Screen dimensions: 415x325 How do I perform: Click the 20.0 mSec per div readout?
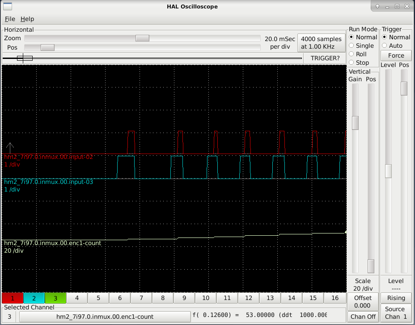tap(280, 43)
